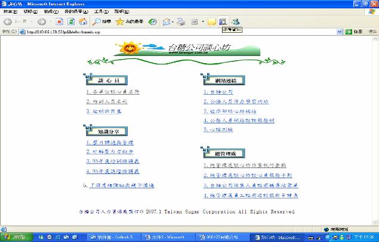Viewport: 379px width, 242px height.
Task: Open Search with the magnifying glass icon
Action: point(101,21)
